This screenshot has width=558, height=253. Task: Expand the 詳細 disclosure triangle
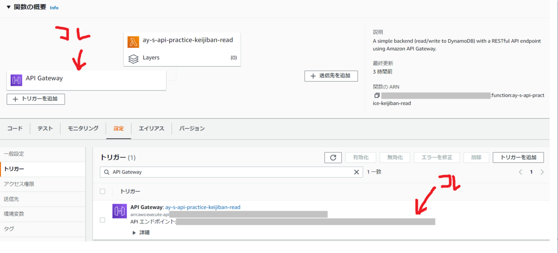click(135, 233)
